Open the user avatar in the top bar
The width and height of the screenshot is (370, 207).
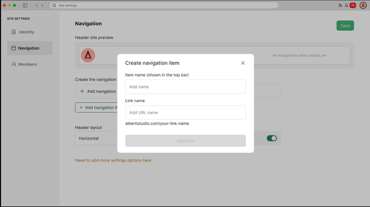pyautogui.click(x=363, y=5)
